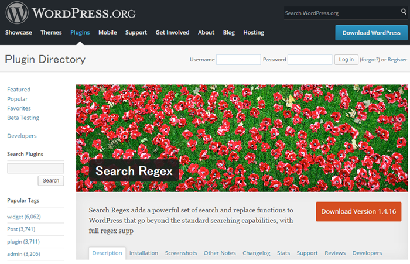Click into the Password field
This screenshot has height=264, width=410.
[x=310, y=60]
